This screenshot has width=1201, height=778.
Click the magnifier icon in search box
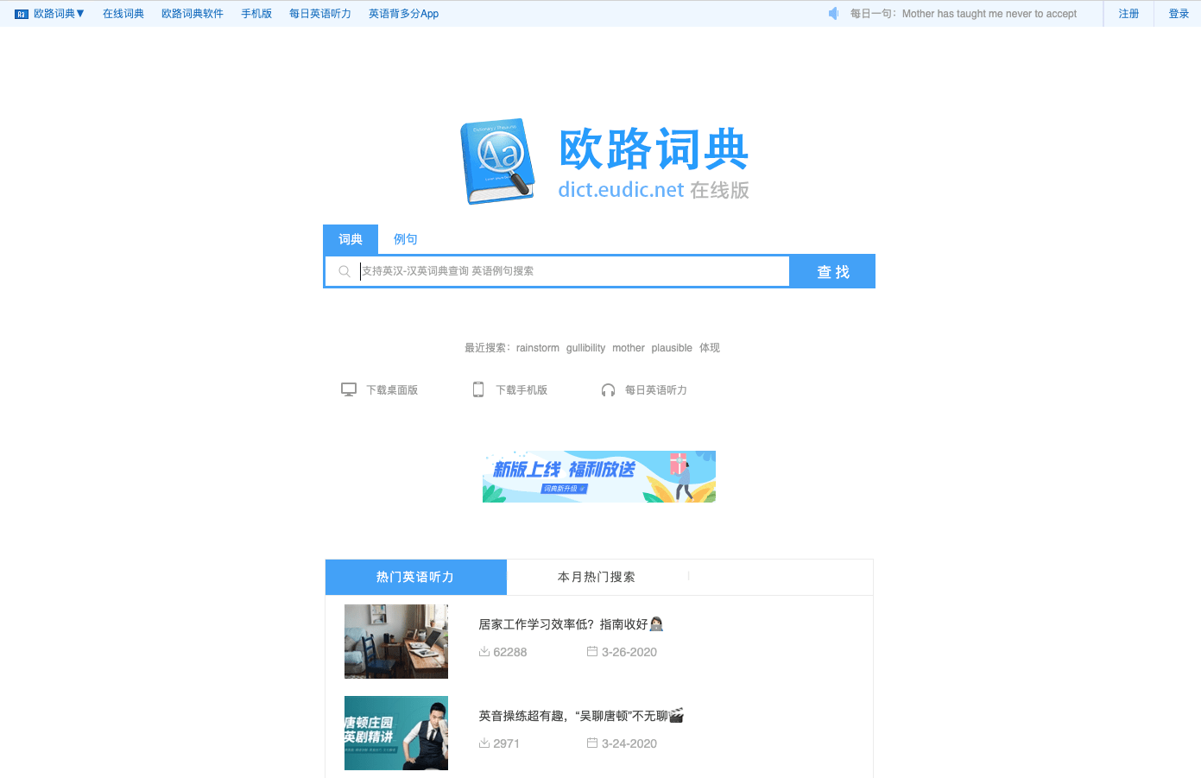click(x=344, y=271)
